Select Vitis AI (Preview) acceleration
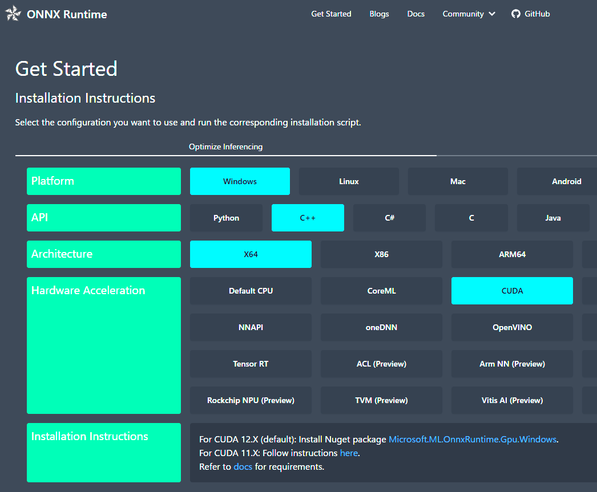This screenshot has width=597, height=492. pyautogui.click(x=512, y=400)
